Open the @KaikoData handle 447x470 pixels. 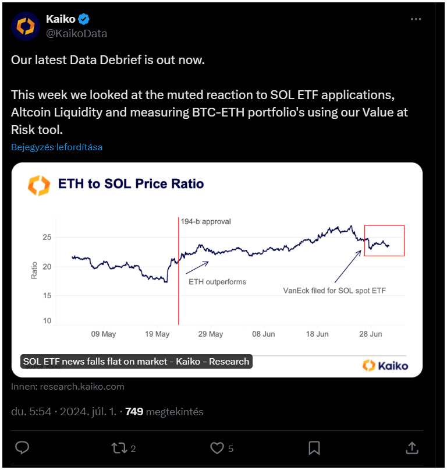(x=76, y=34)
